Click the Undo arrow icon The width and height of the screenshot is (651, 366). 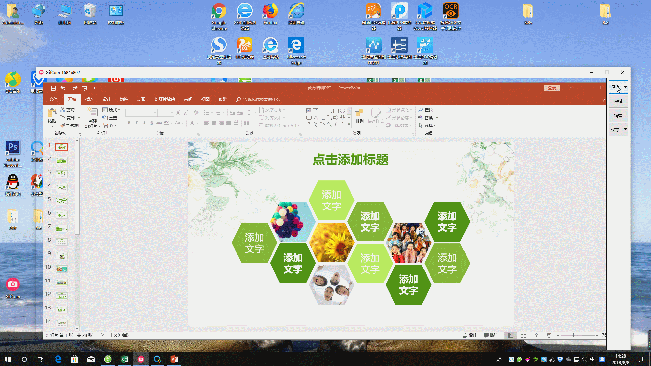(63, 88)
